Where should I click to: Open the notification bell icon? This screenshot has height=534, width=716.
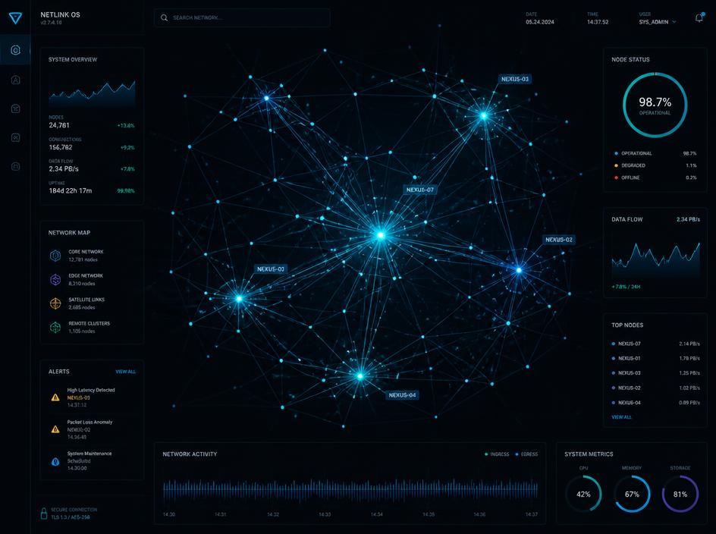[699, 17]
